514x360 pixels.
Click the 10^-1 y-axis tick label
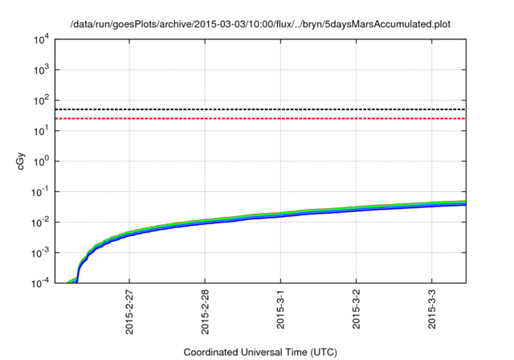click(40, 191)
